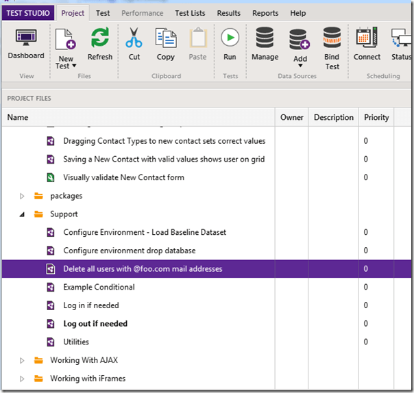Click the Copy icon in Clipboard

[166, 42]
